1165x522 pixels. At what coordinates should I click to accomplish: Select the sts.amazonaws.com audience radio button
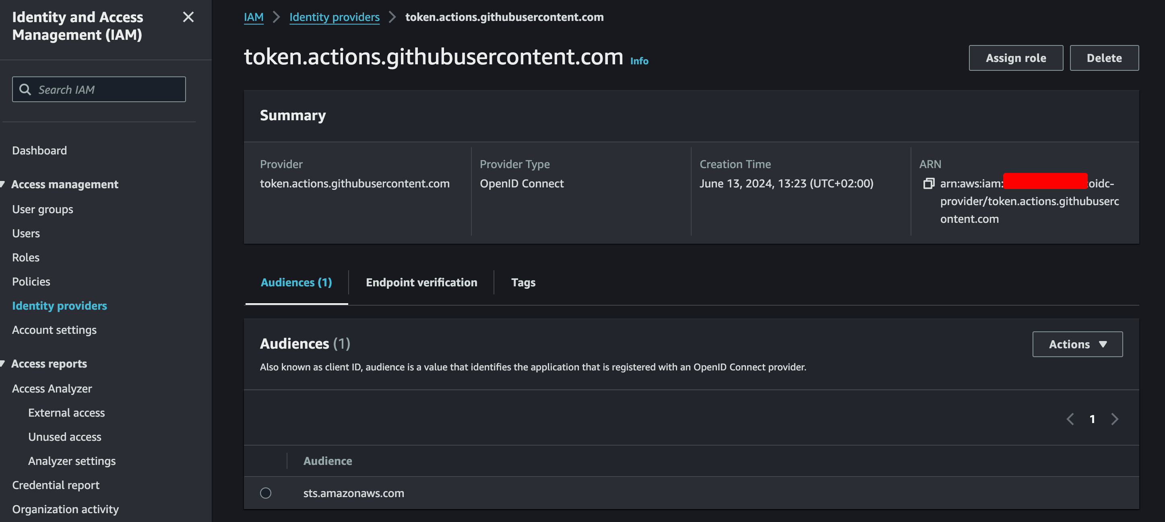(x=265, y=493)
